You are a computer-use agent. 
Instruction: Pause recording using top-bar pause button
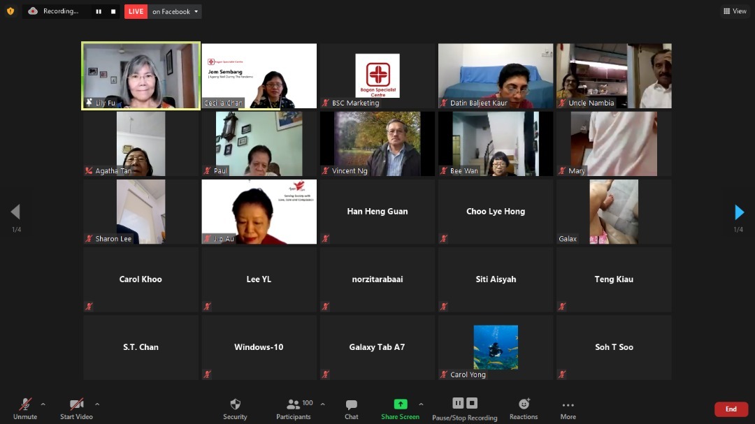click(x=98, y=11)
